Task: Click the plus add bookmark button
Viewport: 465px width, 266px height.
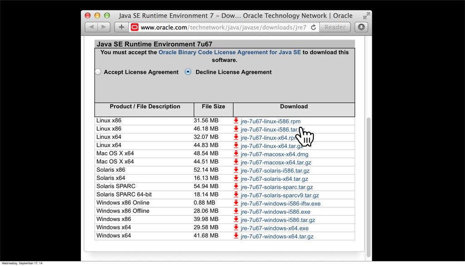Action: [x=121, y=27]
